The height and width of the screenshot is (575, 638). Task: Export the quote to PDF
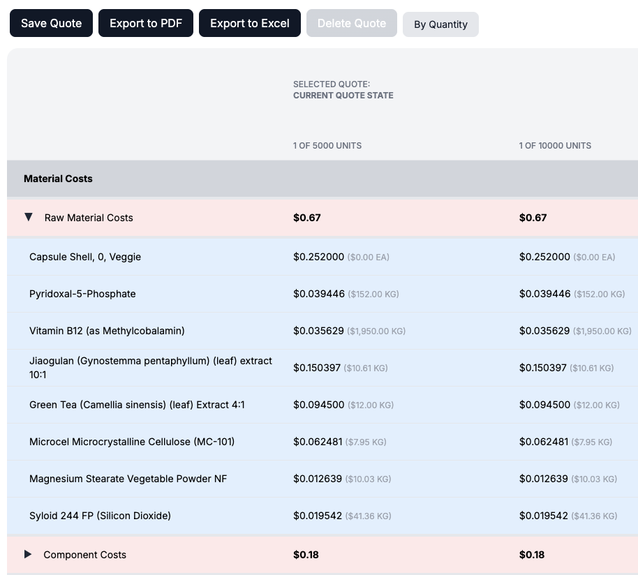145,23
